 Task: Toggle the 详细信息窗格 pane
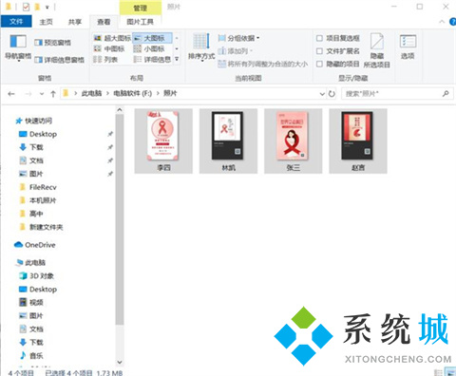60,60
